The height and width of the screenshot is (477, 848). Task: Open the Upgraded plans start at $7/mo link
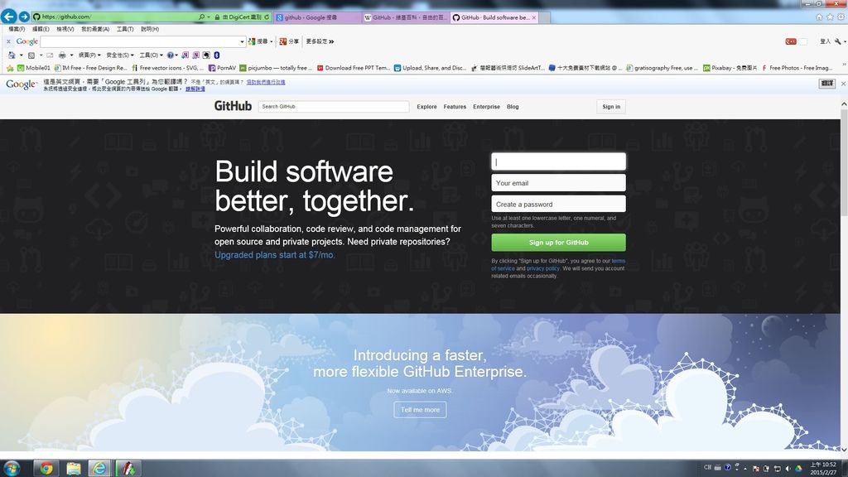[x=273, y=255]
